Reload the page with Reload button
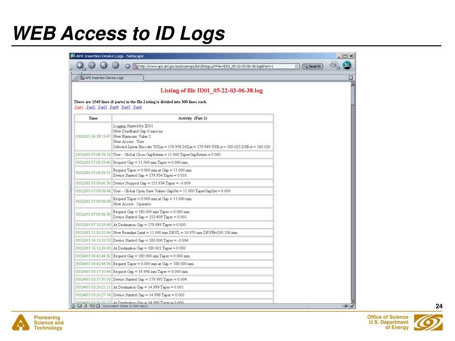 pyautogui.click(x=104, y=65)
